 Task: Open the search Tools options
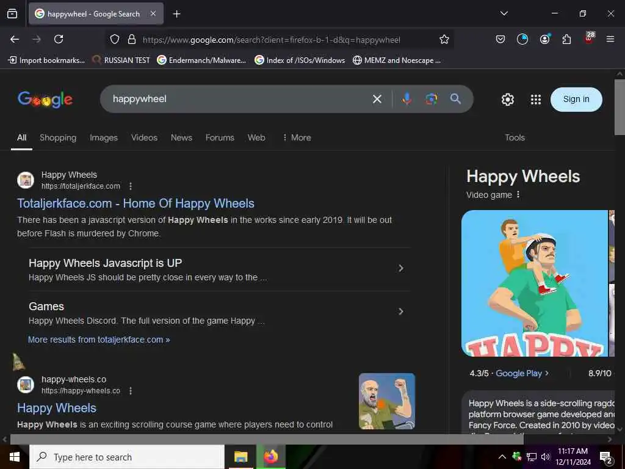point(515,137)
